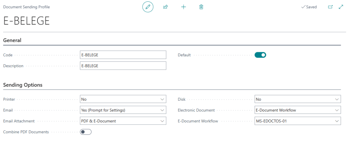Viewport: 351px width, 143px height.
Task: Expand page with diagonal arrows icon
Action: (x=341, y=7)
